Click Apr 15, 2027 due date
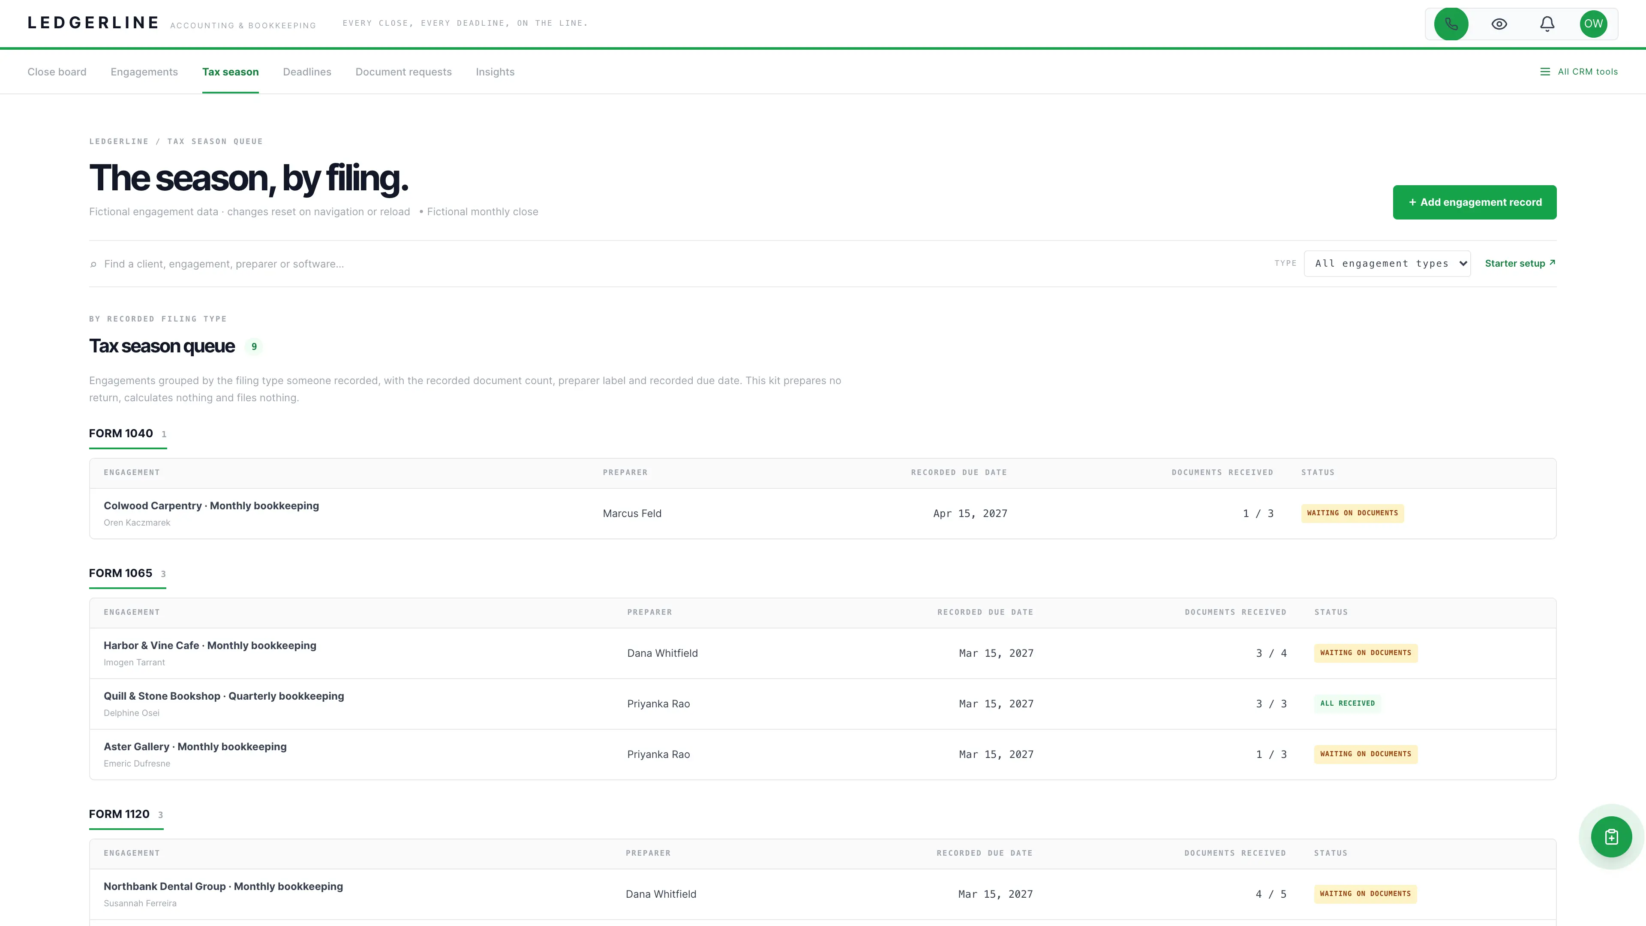Image resolution: width=1646 pixels, height=926 pixels. coord(970,513)
